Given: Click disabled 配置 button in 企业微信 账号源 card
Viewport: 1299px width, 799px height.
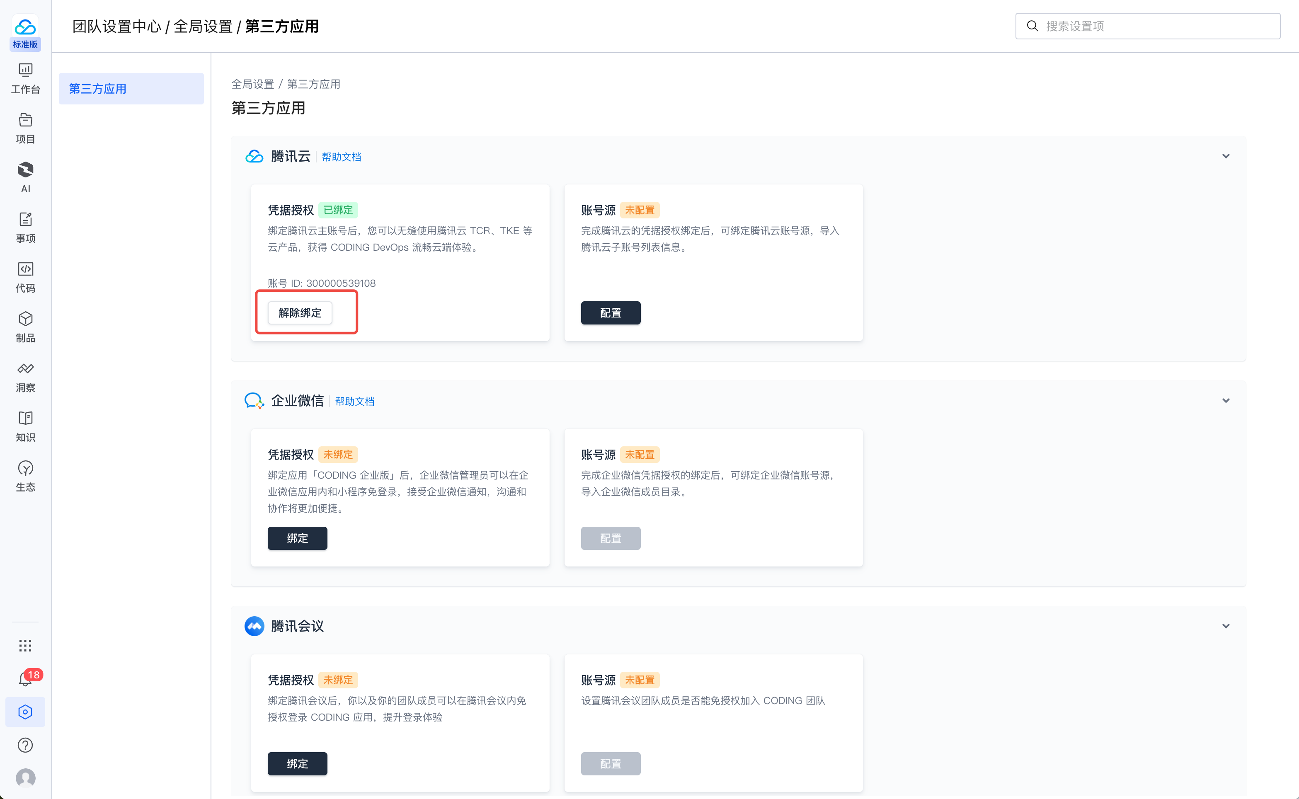Looking at the screenshot, I should 611,538.
